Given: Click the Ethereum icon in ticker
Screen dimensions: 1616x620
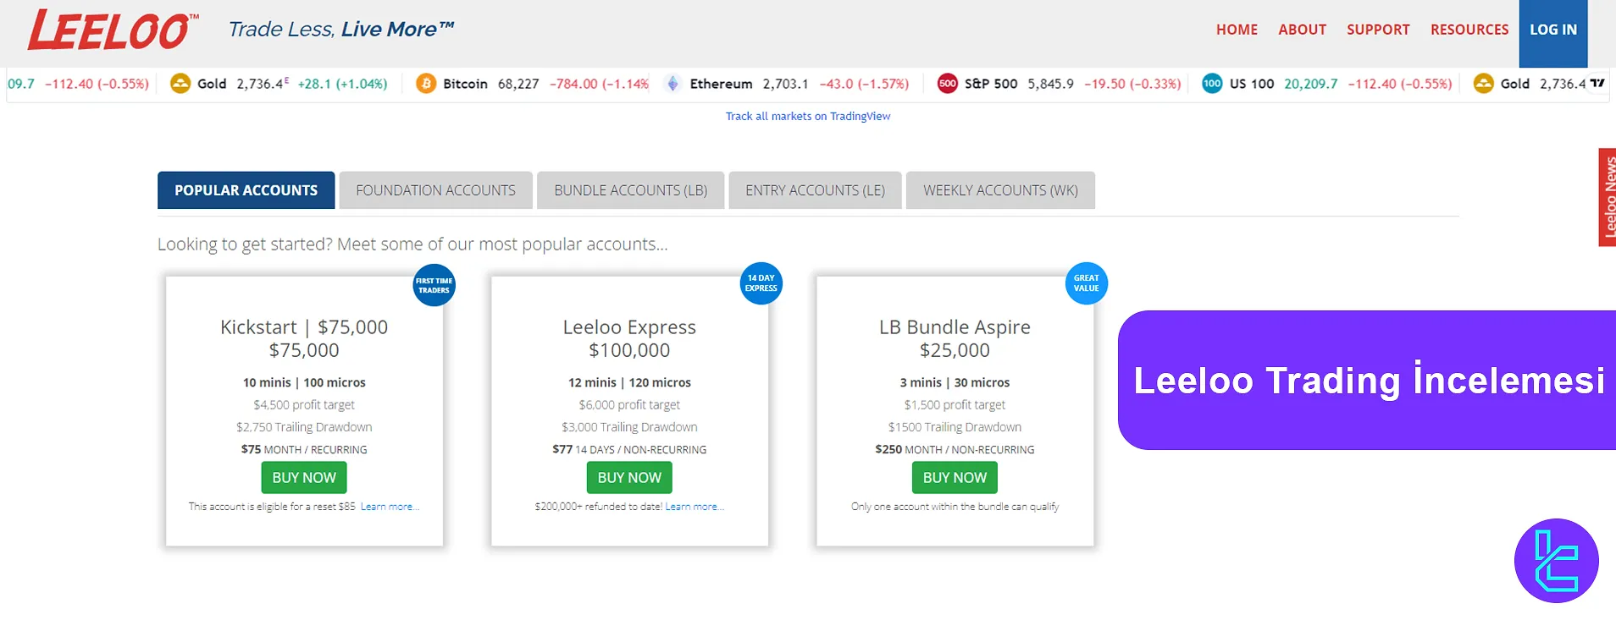Looking at the screenshot, I should (672, 84).
